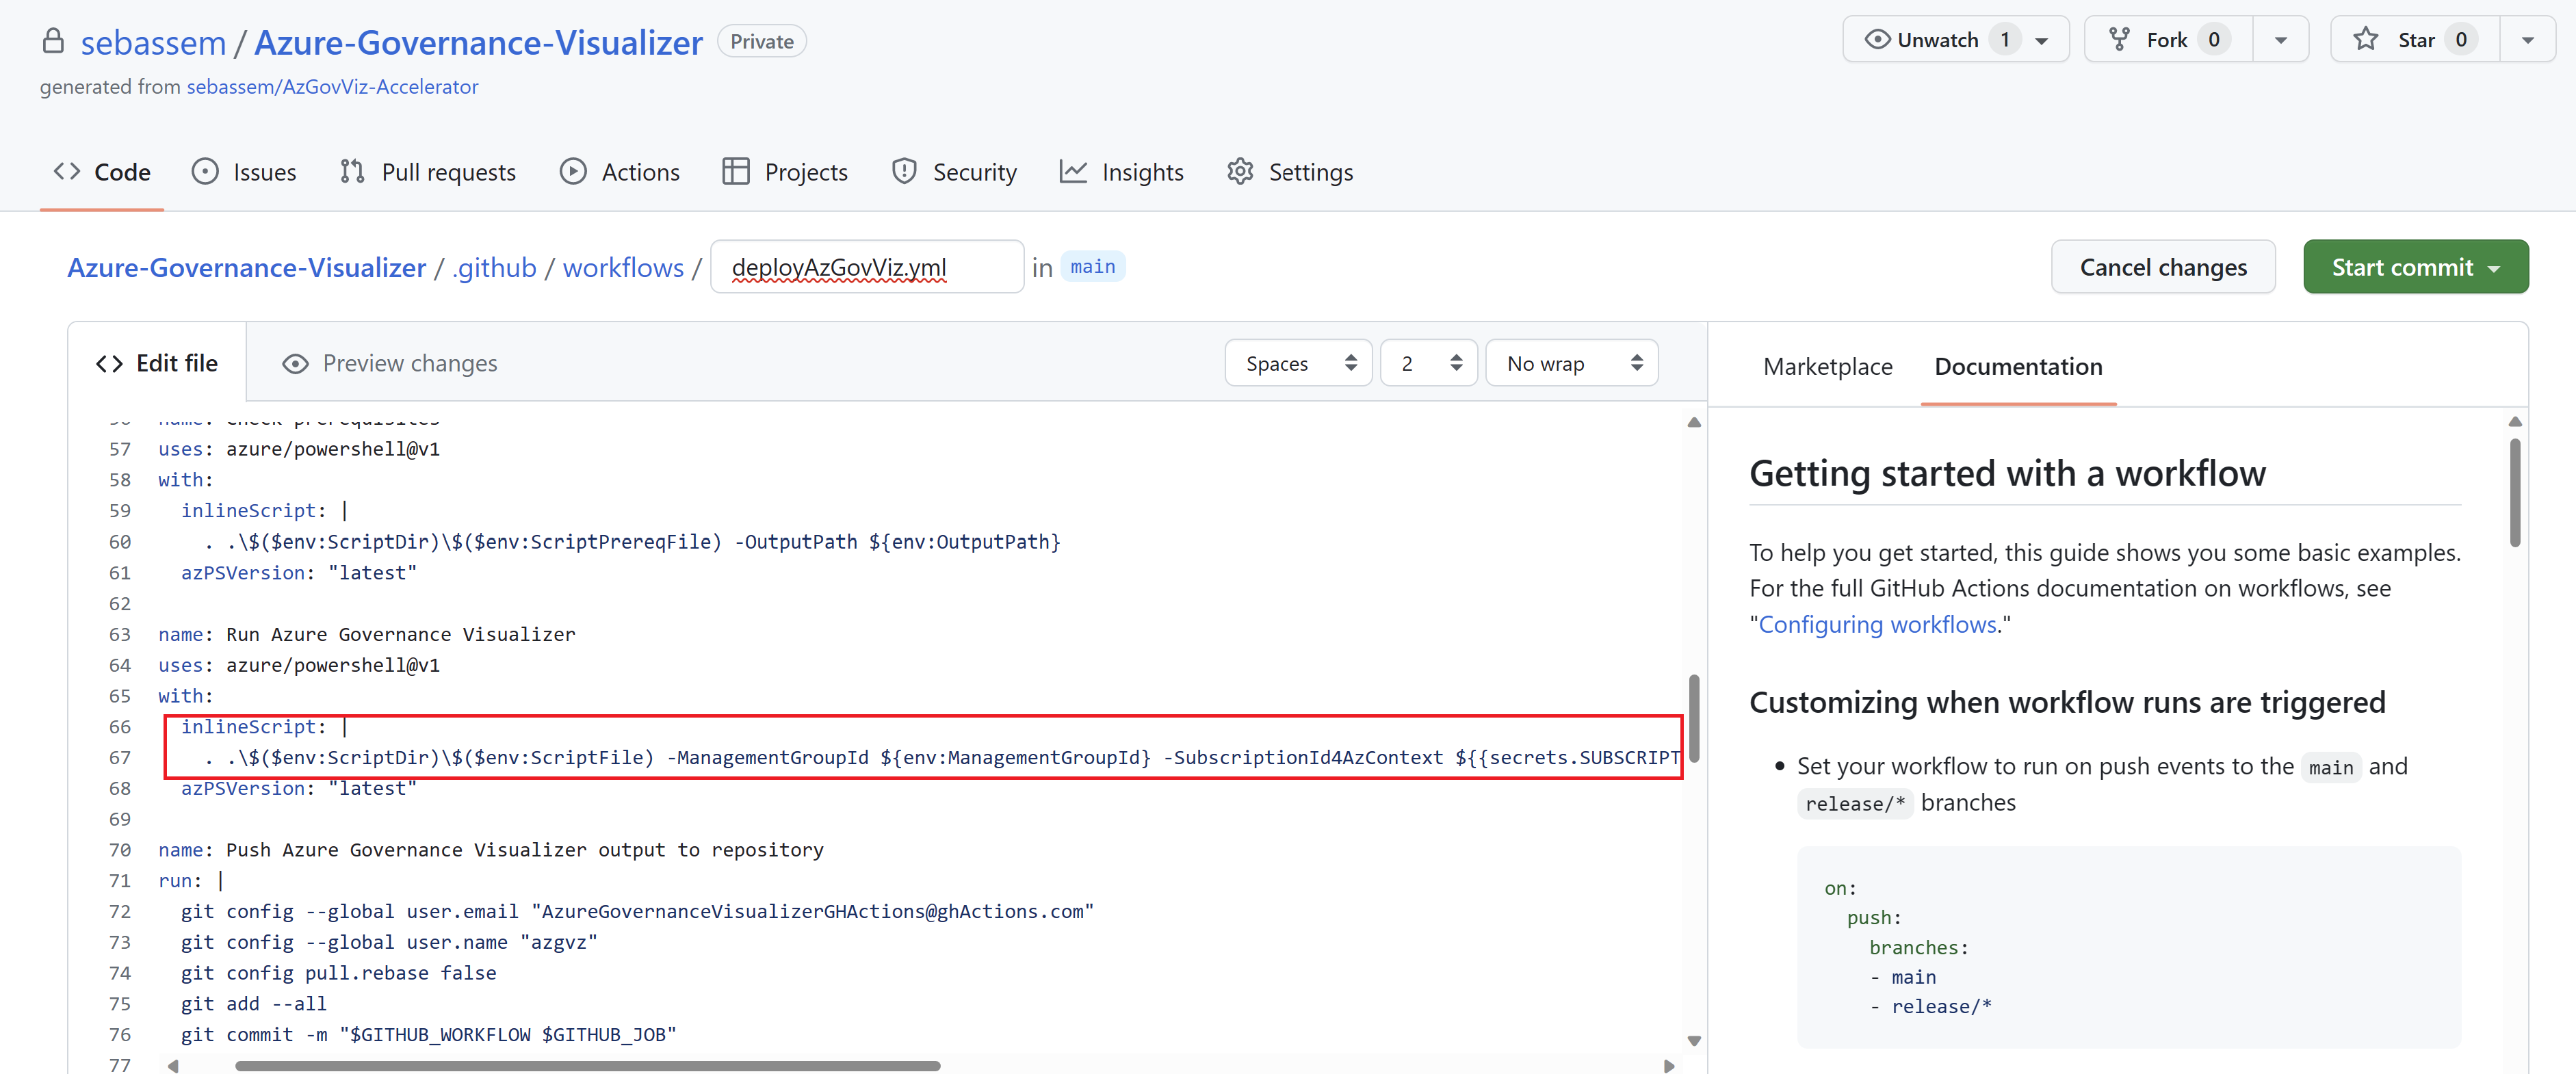The width and height of the screenshot is (2576, 1074).
Task: Click the Star icon button
Action: click(2366, 40)
